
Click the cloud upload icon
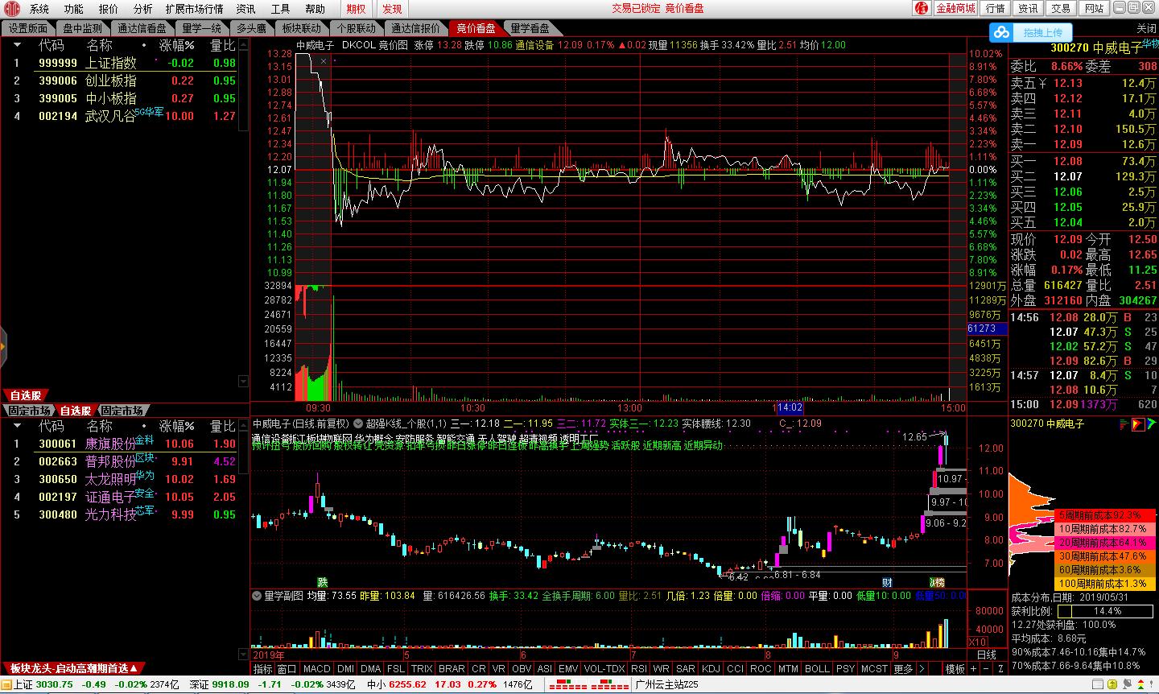tap(1002, 33)
